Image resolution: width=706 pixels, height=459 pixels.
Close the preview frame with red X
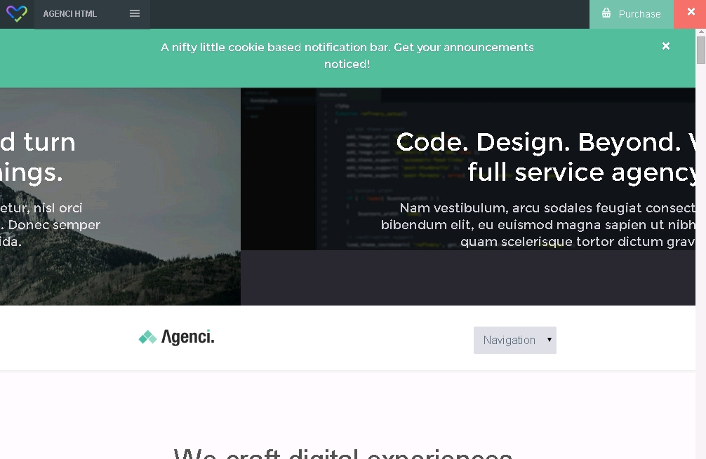click(x=691, y=13)
